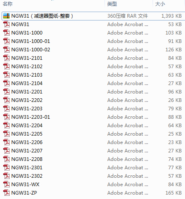
Task: Select the file name NGW31-2104
Action: pos(27,83)
